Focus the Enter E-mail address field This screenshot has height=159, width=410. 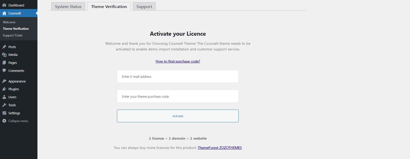[x=178, y=77]
